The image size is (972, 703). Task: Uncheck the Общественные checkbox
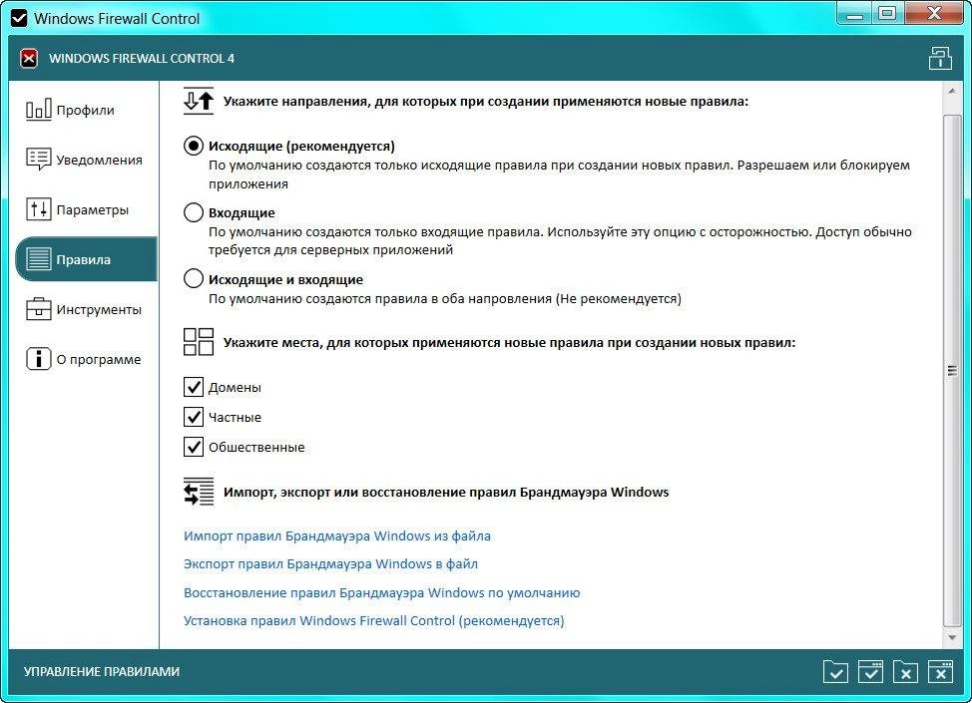tap(194, 447)
